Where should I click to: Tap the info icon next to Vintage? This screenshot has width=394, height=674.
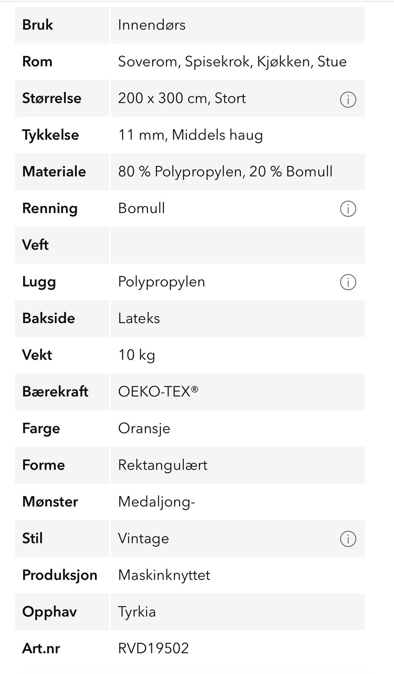point(348,539)
